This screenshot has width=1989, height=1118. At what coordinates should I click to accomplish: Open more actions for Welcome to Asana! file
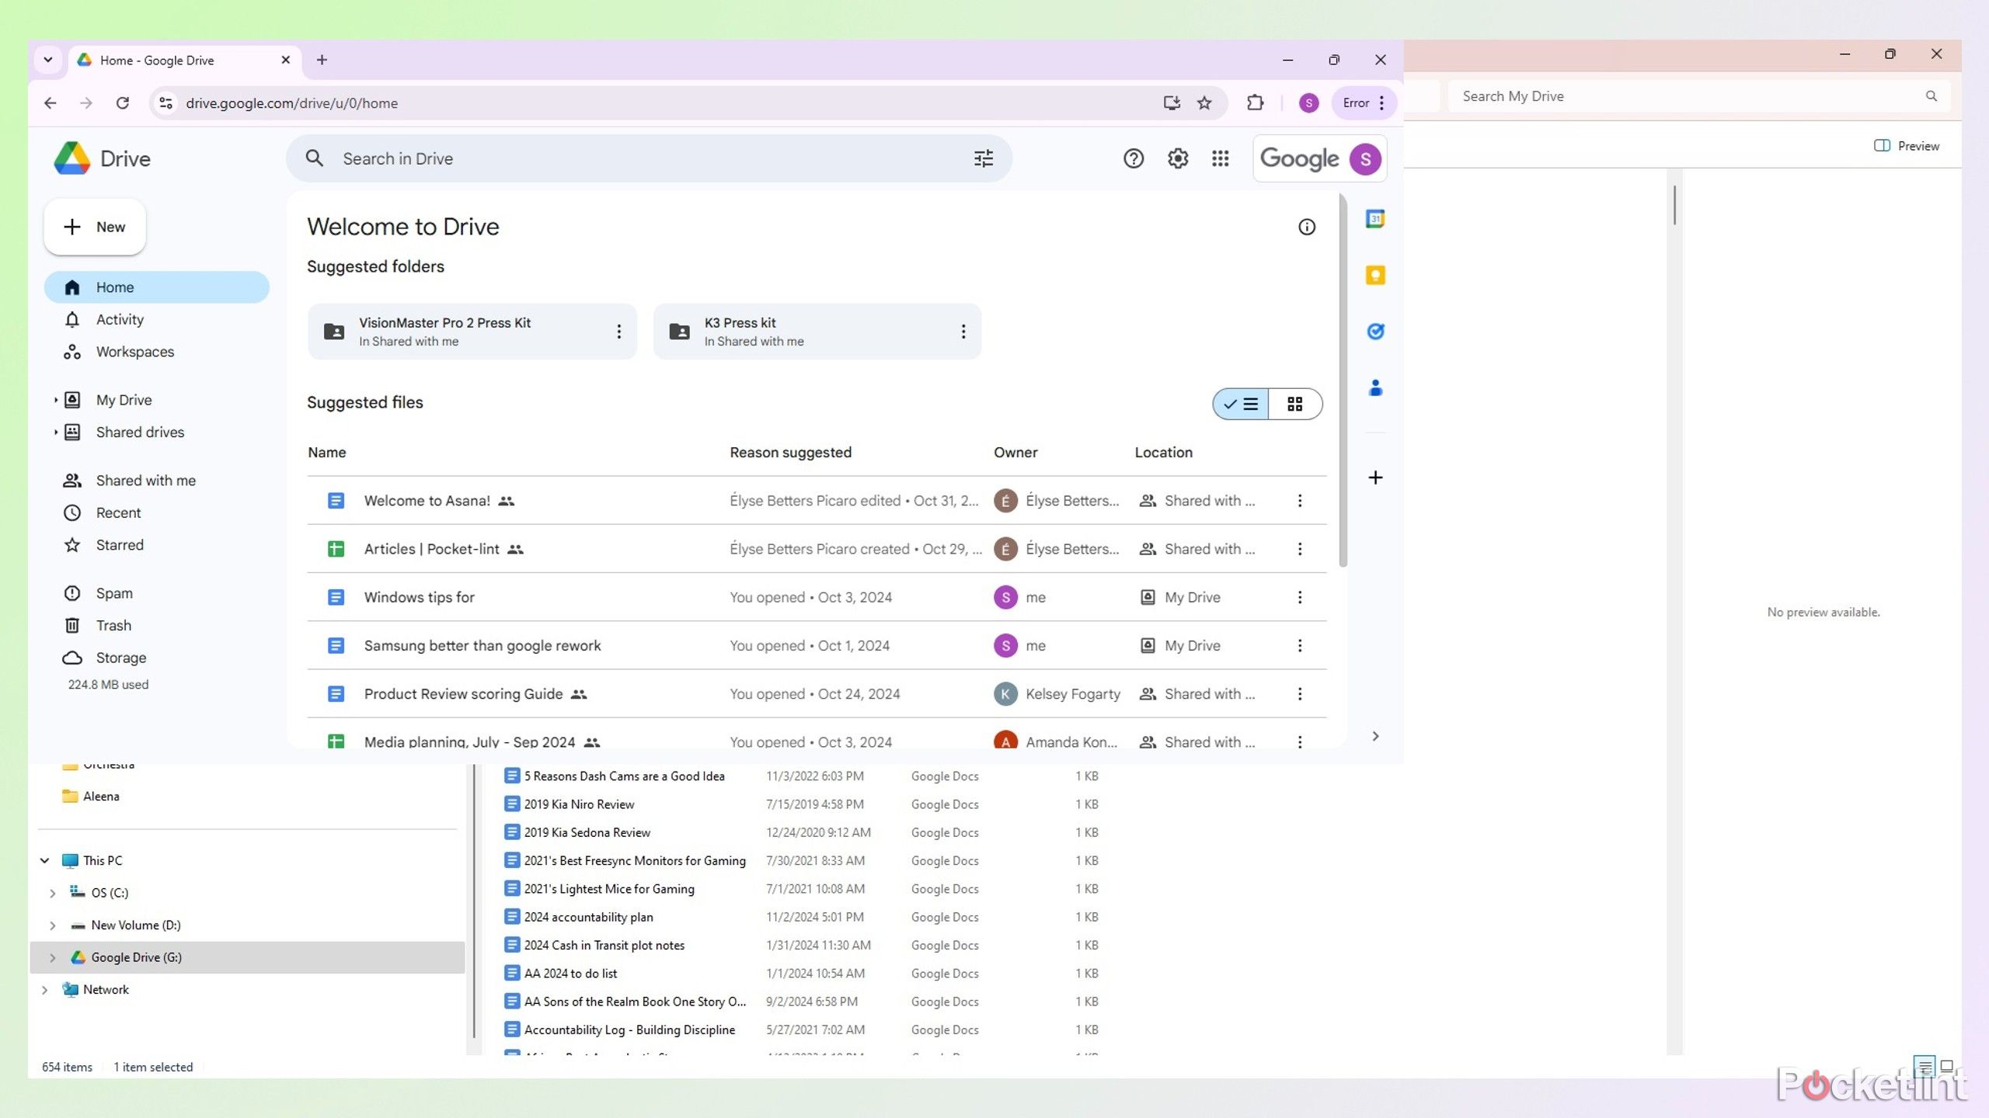point(1300,501)
